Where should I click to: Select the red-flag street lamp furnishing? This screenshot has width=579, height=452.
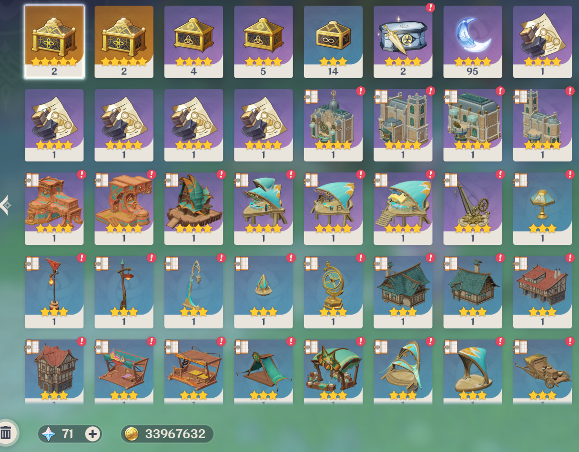[x=54, y=292]
